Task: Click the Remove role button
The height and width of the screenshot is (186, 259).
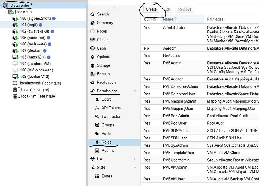Action: (x=185, y=9)
